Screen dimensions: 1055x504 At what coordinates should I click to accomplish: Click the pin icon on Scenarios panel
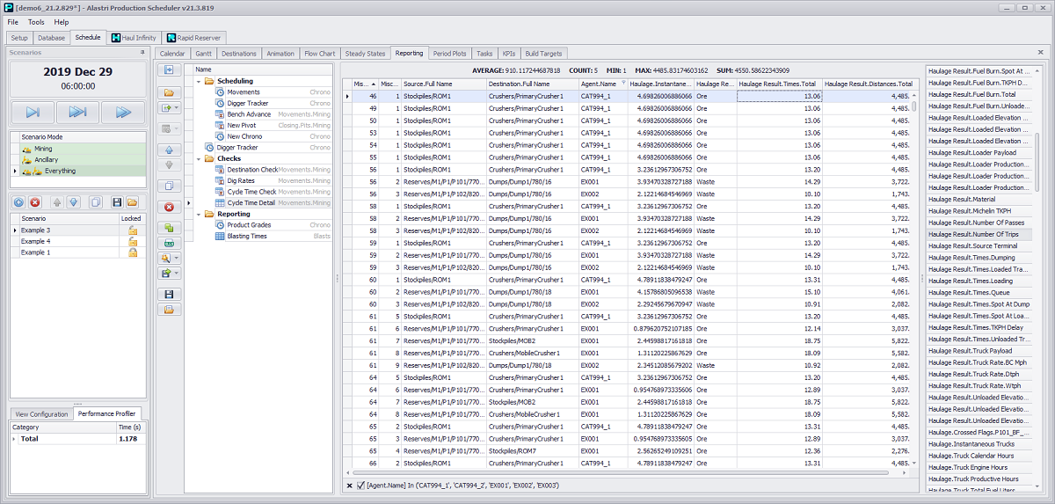142,53
